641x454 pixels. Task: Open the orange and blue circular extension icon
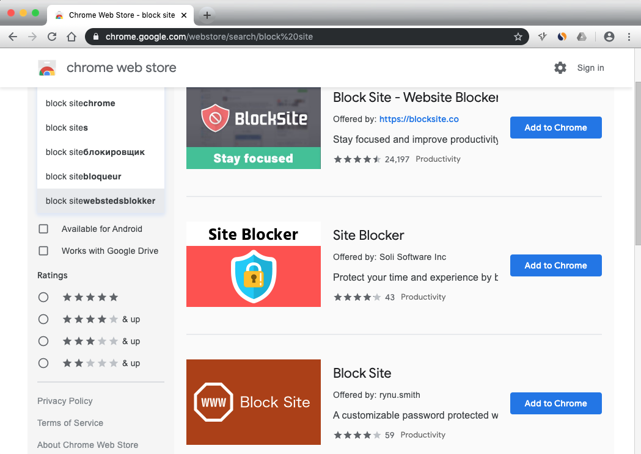[x=562, y=37]
